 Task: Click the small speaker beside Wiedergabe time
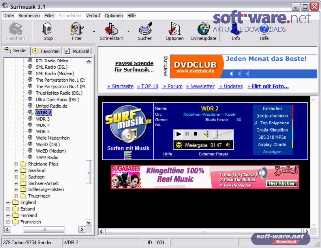click(x=228, y=145)
